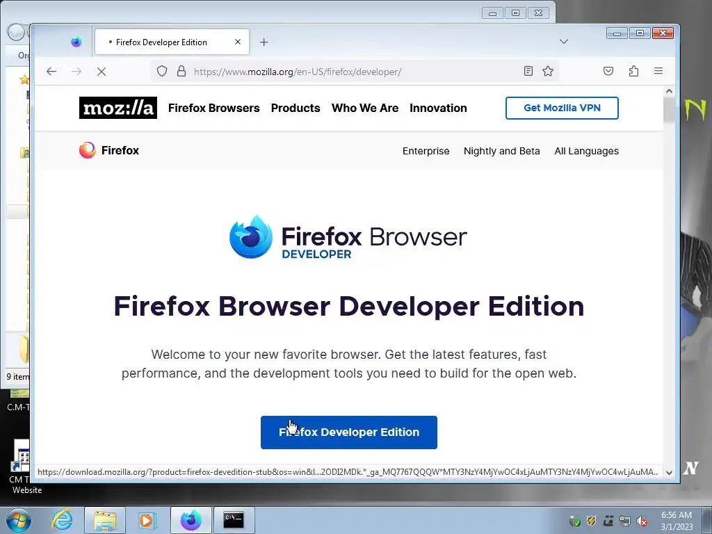Select the Firefox Developer Edition tab
The height and width of the screenshot is (534, 712).
172,42
